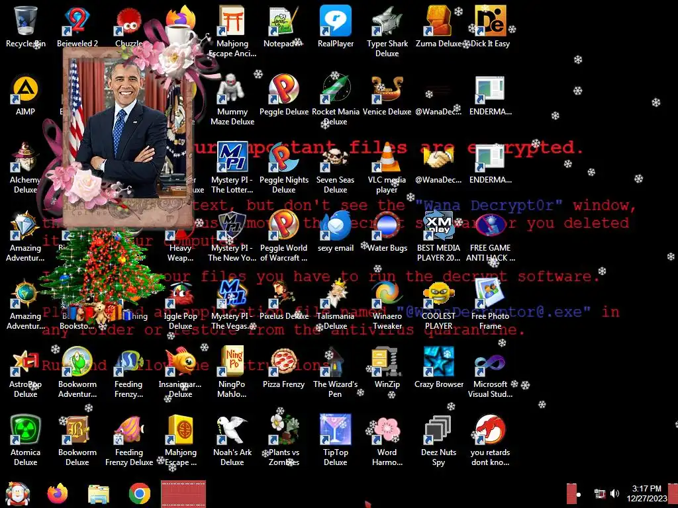678x508 pixels.
Task: Open Peggle World of Warcraft shortcut
Action: (283, 236)
